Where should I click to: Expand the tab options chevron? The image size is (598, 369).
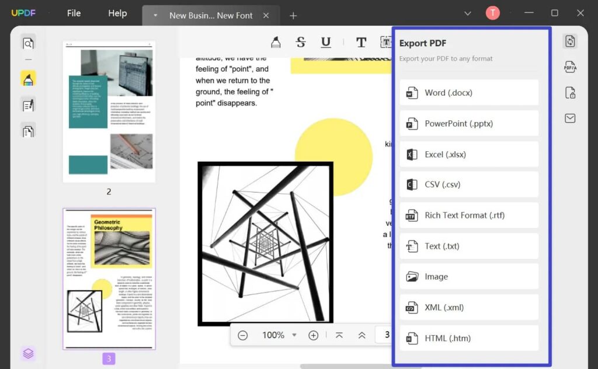click(154, 16)
